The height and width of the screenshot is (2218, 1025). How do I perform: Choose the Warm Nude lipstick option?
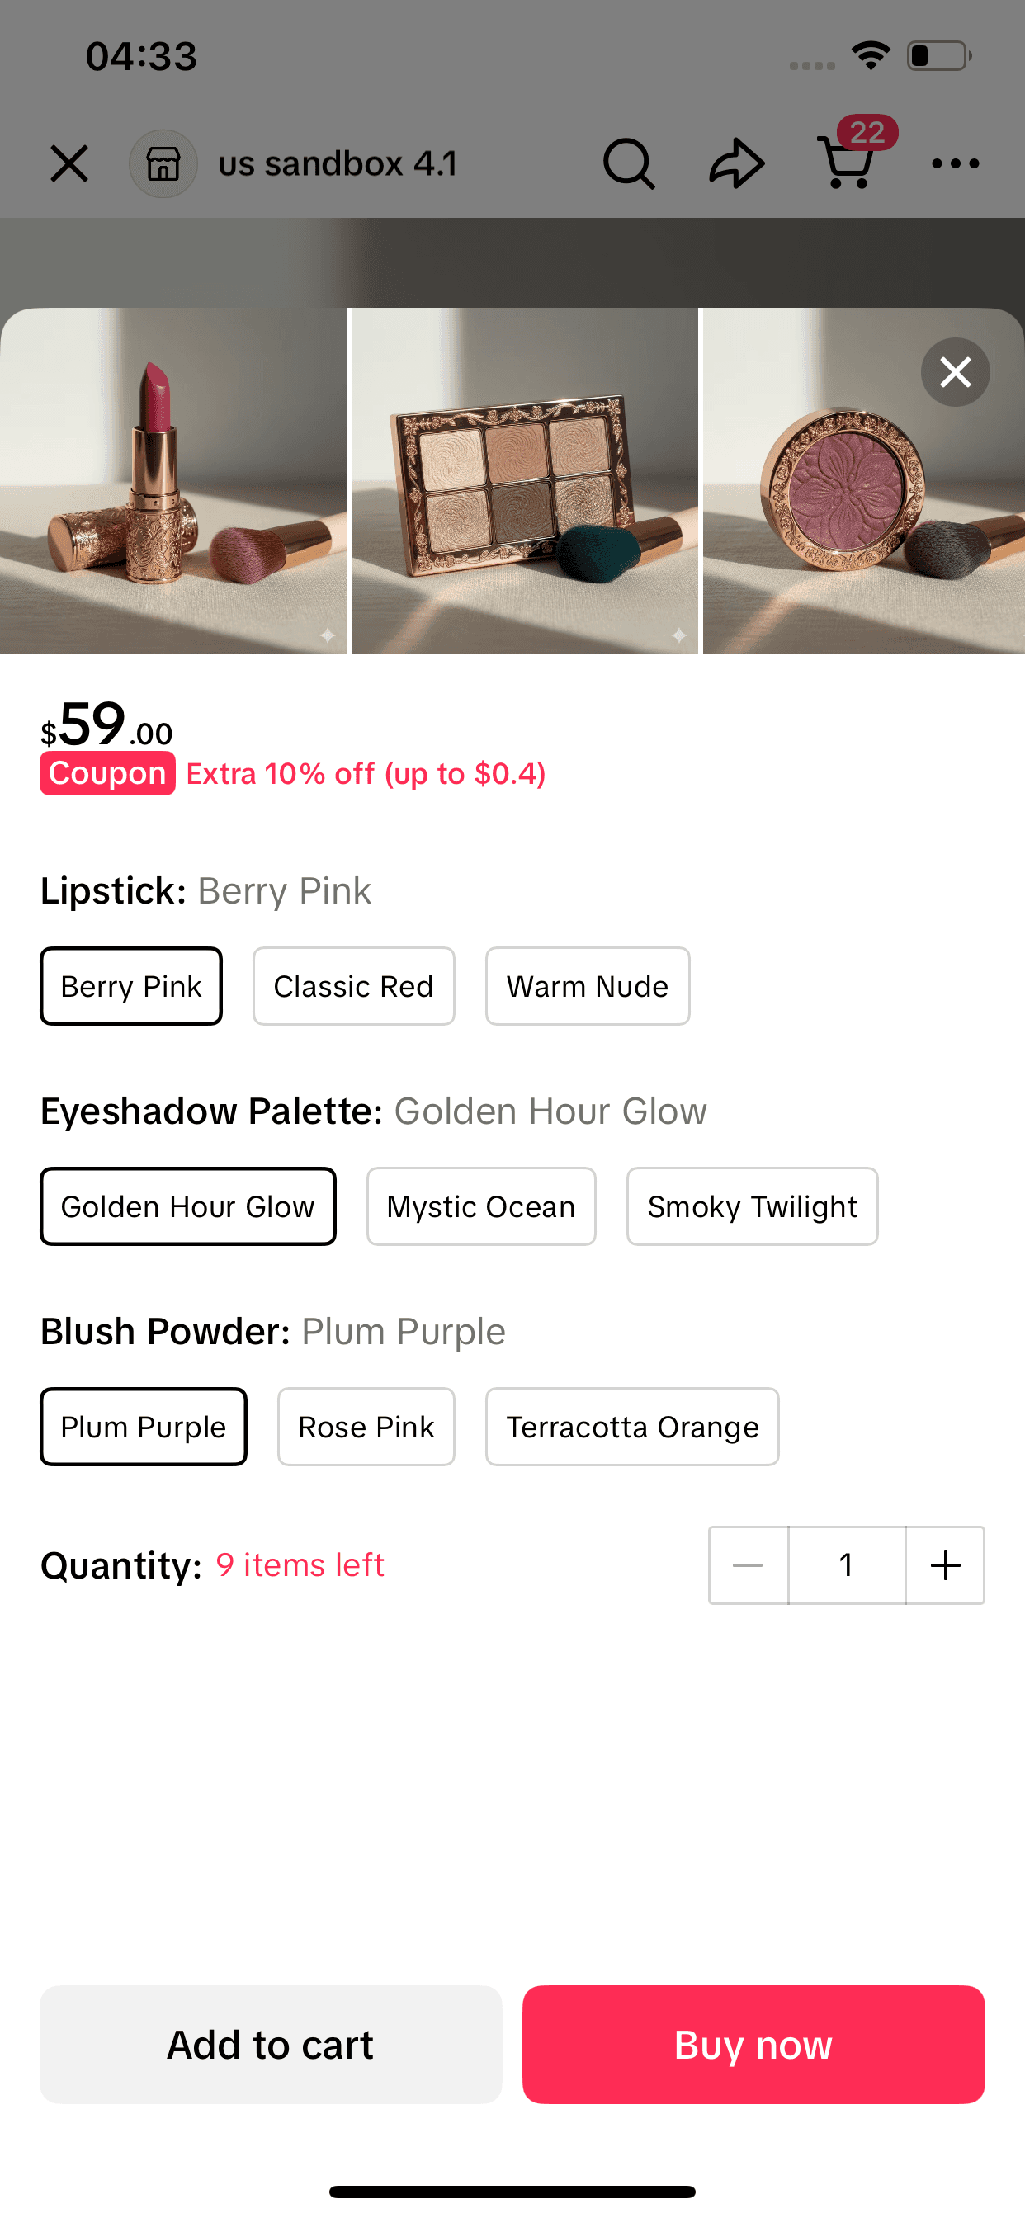coord(587,986)
